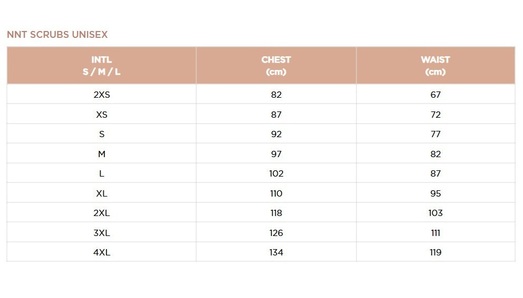Screen dimensions: 523x298
Task: Select the INTL S / M / L column header
Action: pos(102,66)
